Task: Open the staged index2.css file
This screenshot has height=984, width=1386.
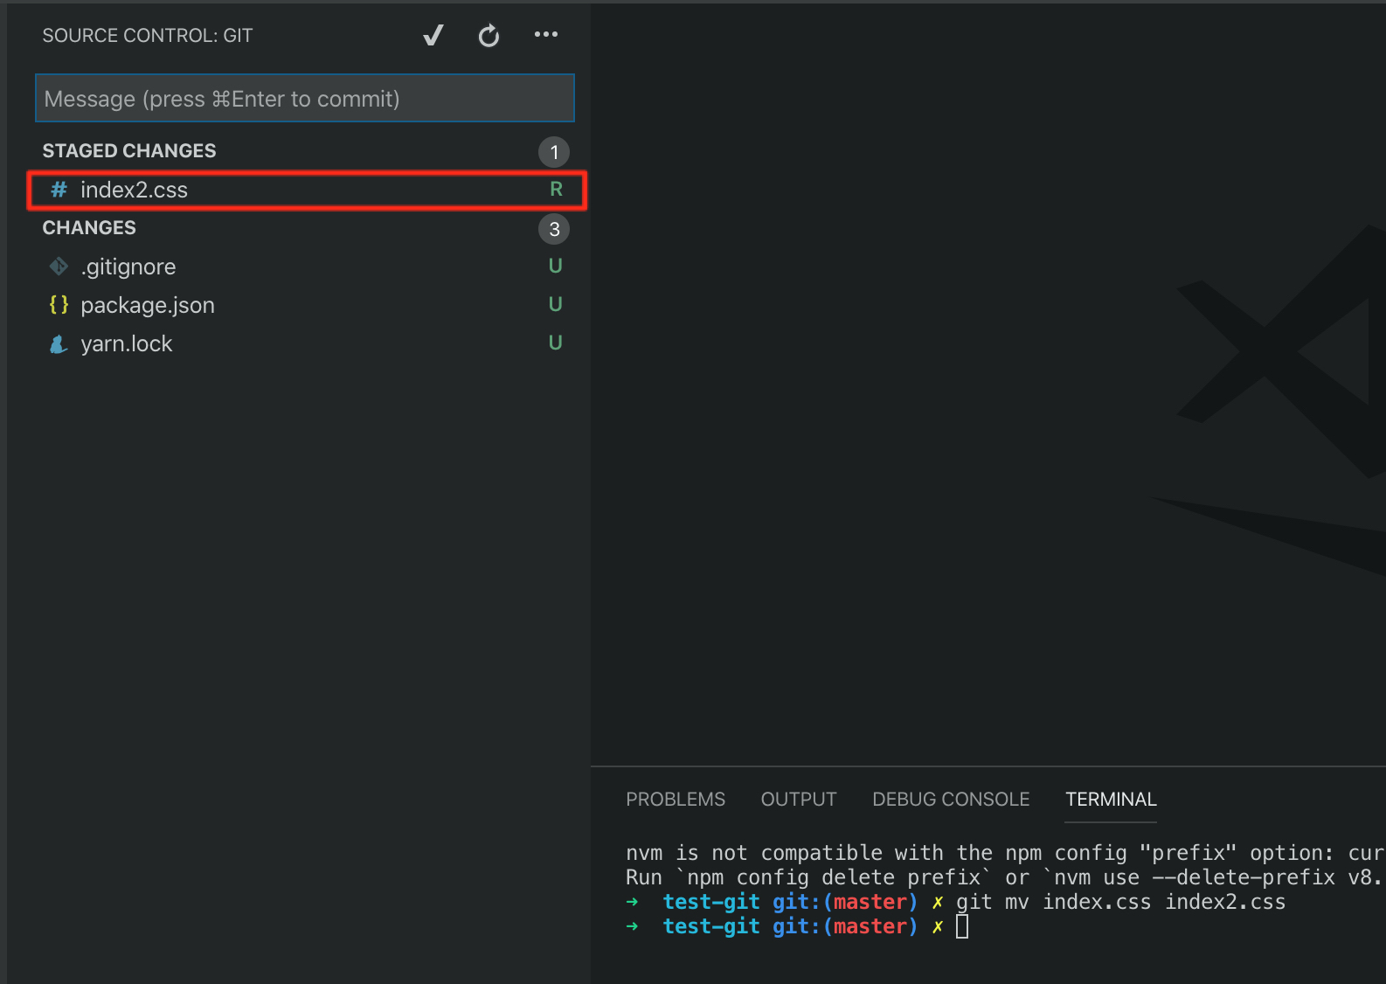Action: 307,190
